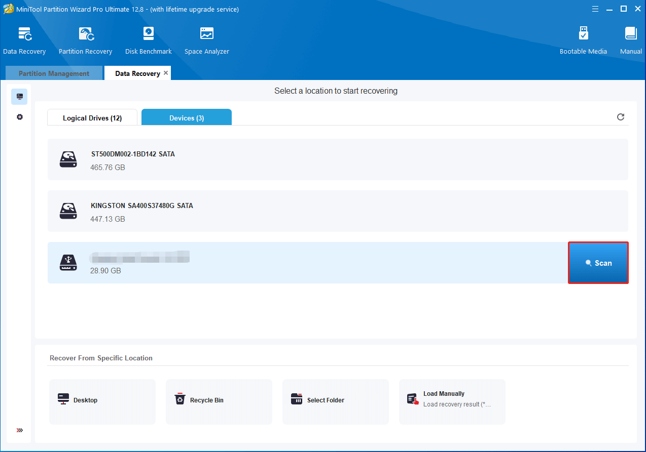This screenshot has height=452, width=646.
Task: Click ST500DM002 hard disk icon
Action: point(68,159)
